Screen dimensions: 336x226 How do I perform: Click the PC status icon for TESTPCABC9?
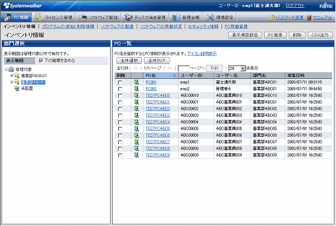tap(136, 155)
